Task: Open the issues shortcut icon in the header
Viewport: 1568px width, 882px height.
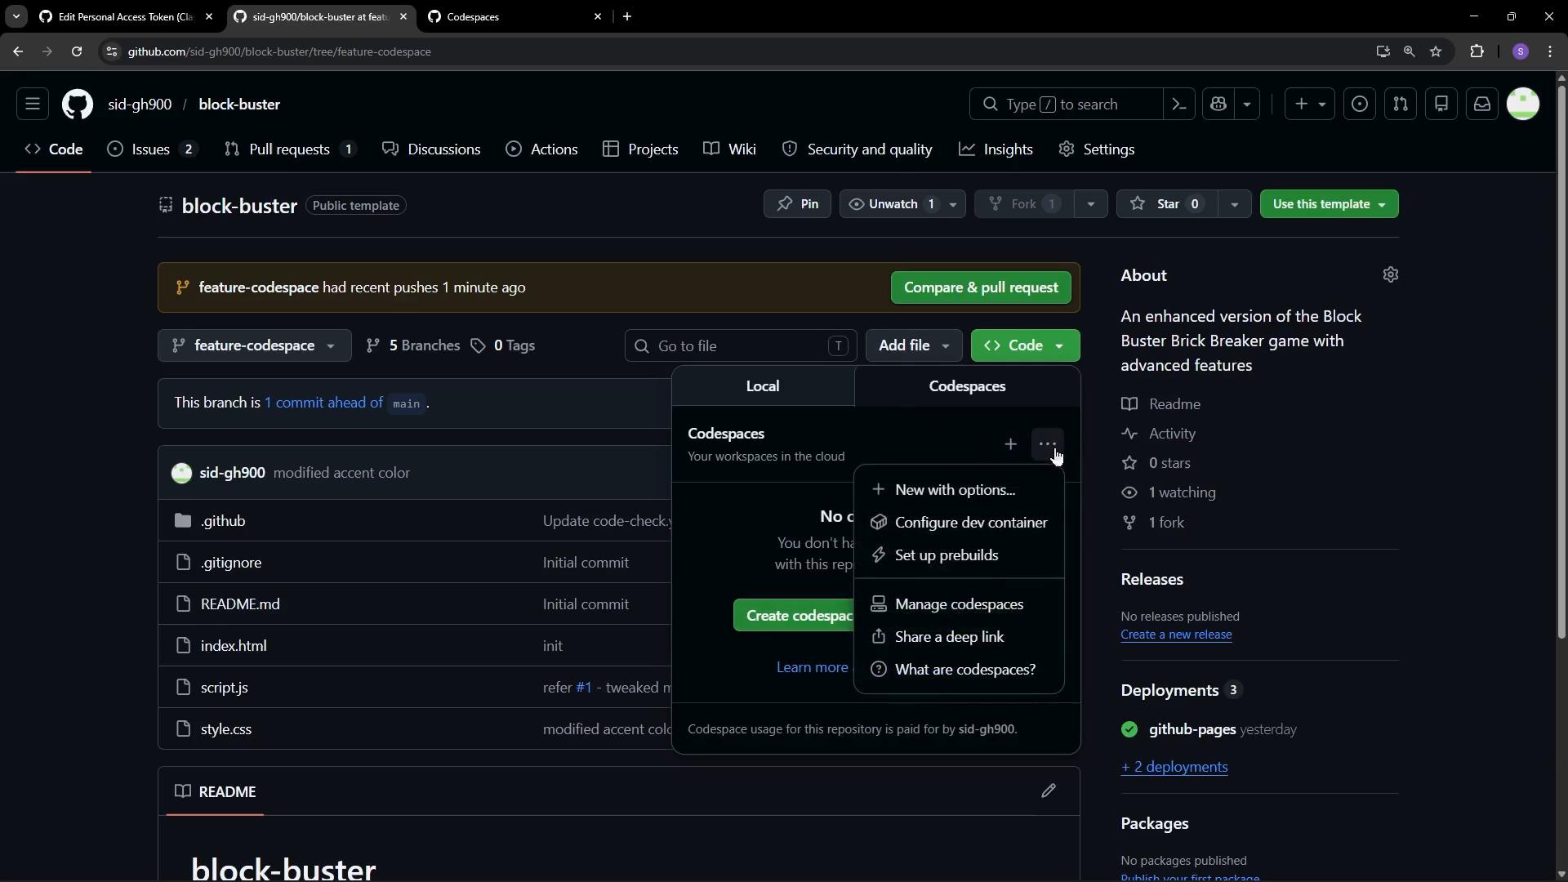Action: [1360, 104]
